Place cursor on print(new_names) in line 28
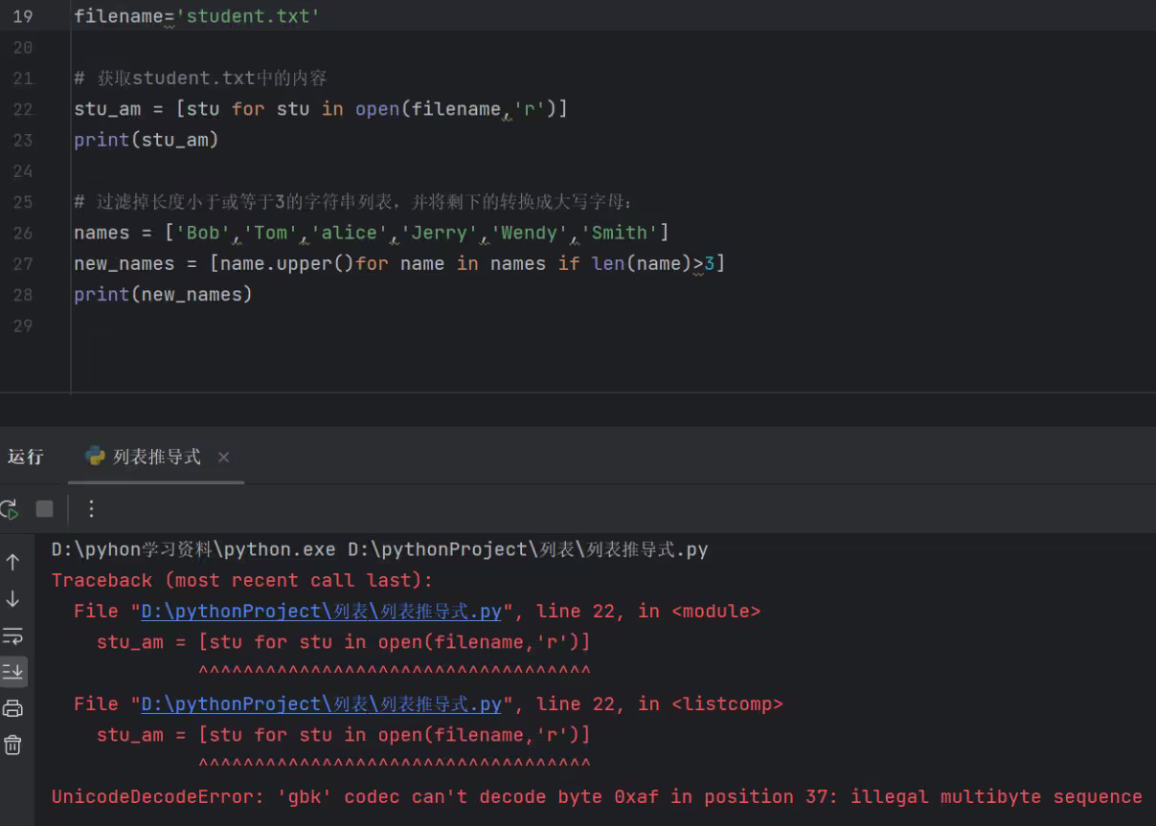This screenshot has width=1156, height=826. pyautogui.click(x=163, y=295)
